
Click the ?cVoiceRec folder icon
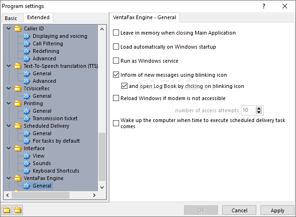[x=18, y=88]
